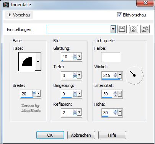Increase Intensität with the up spinner
155x144 pixels.
(116, 92)
